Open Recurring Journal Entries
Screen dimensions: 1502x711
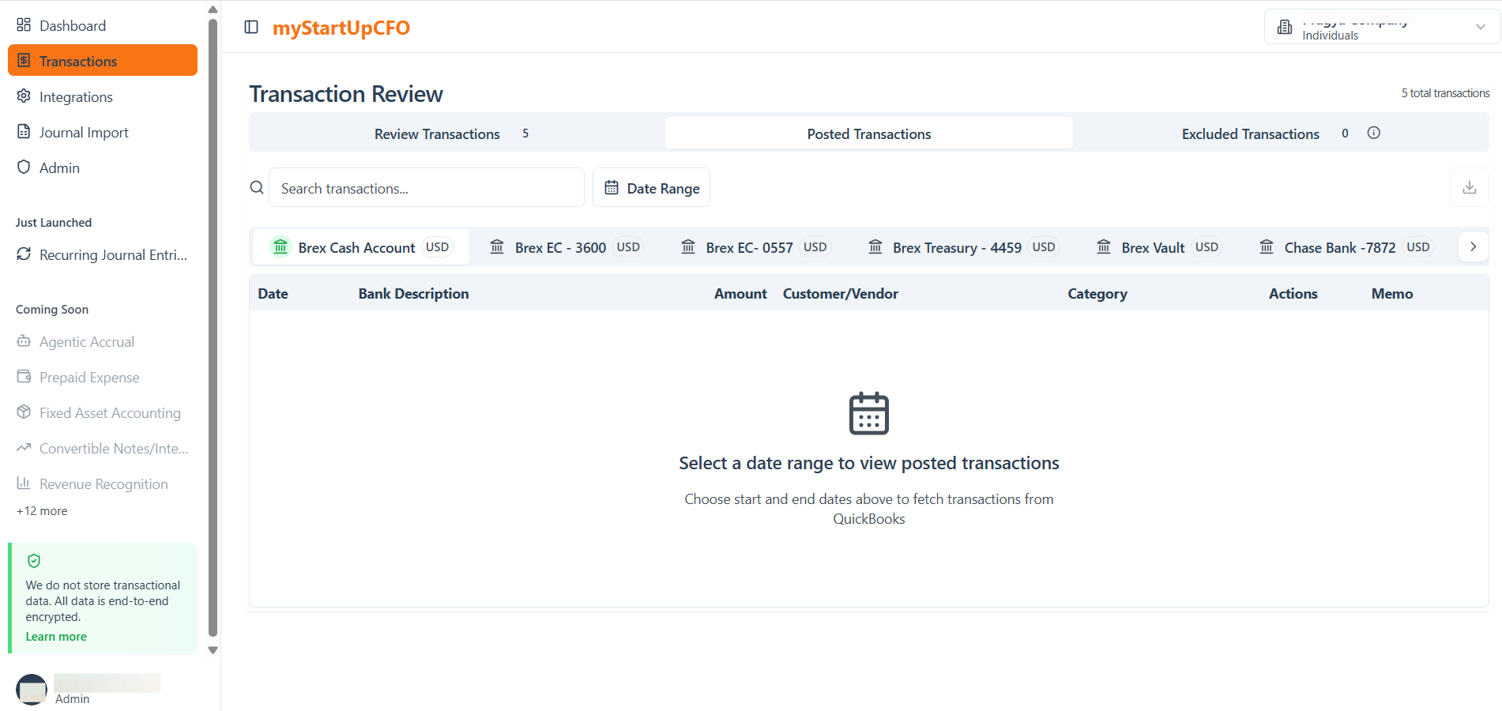[103, 254]
